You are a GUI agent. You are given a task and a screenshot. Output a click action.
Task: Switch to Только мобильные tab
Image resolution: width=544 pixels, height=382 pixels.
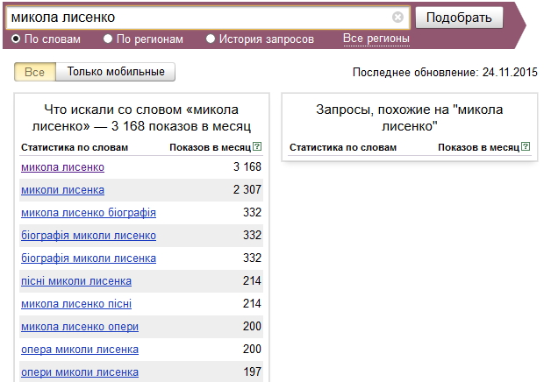click(x=116, y=72)
